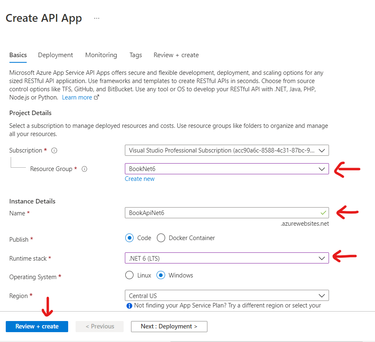375x342 pixels.
Task: Select Docker Container as publish method
Action: click(x=161, y=238)
